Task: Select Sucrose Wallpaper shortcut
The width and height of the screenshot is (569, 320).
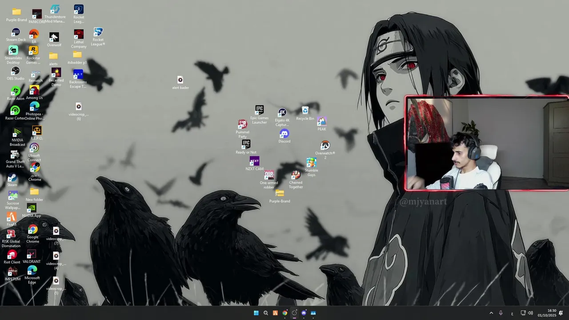Action: click(x=13, y=200)
